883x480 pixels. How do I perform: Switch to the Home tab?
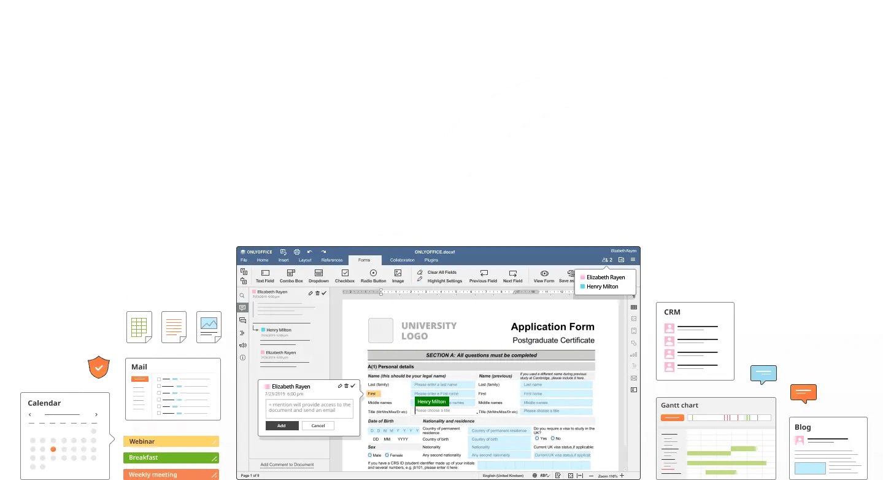pyautogui.click(x=263, y=260)
